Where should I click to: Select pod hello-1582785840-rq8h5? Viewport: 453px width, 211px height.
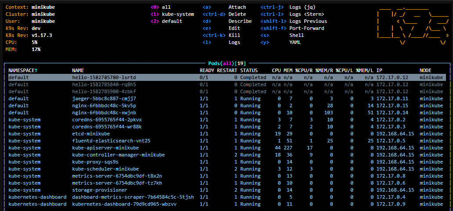[225, 84]
